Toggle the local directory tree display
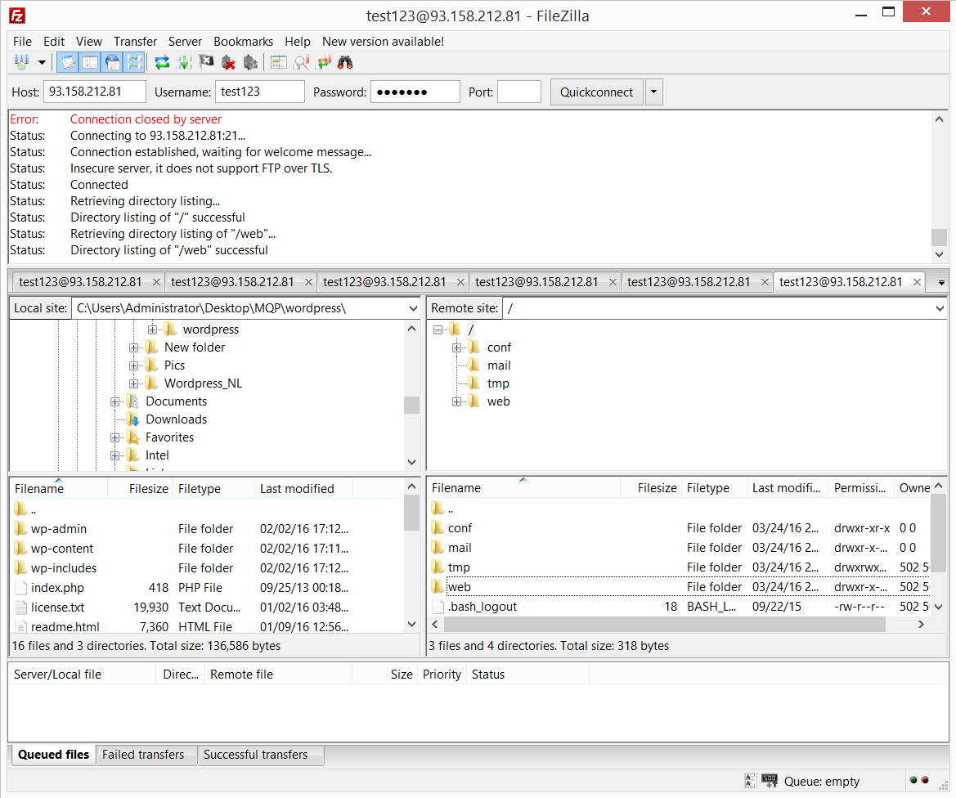The height and width of the screenshot is (798, 956). coord(90,62)
